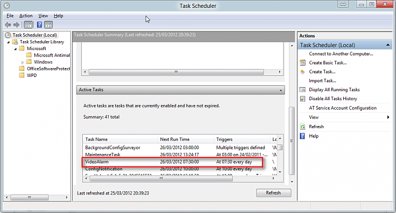Click the Windows folder icon in tree

29,62
